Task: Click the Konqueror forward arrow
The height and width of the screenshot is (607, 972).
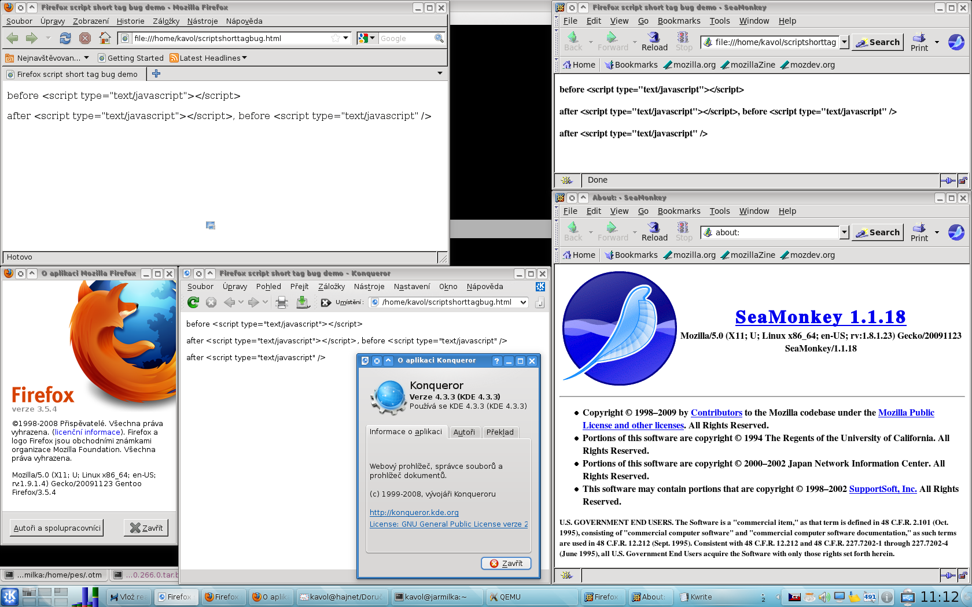Action: coord(253,302)
